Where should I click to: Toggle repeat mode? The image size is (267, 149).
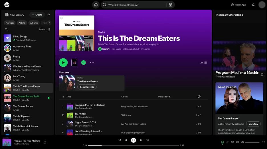coord(147,140)
